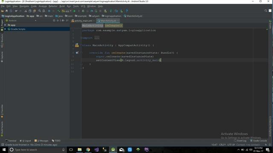Run the app with green play icon
Screen dimensions: 273x153
[x=75, y=11]
